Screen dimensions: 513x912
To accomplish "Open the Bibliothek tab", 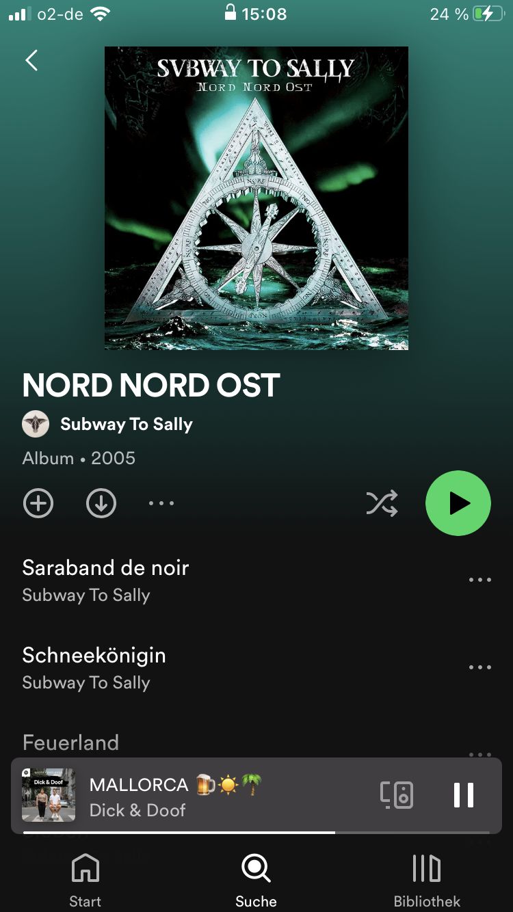I will pos(427,881).
